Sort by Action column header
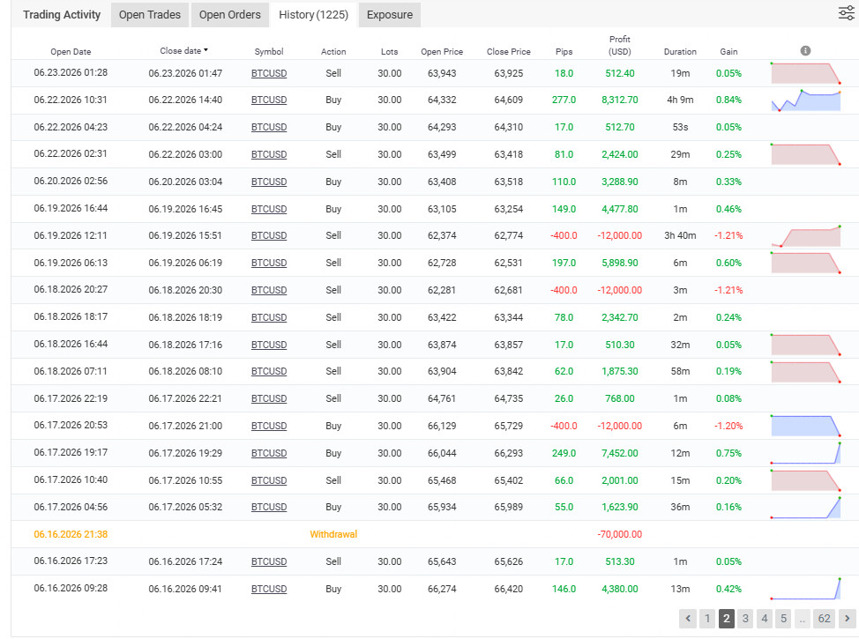The height and width of the screenshot is (639, 859). coord(333,51)
